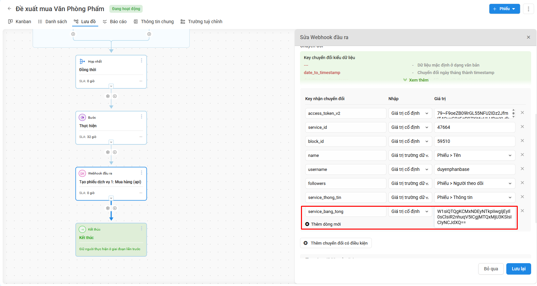Expand Hợp nhất node bottom chevron
The height and width of the screenshot is (286, 537).
click(x=111, y=86)
